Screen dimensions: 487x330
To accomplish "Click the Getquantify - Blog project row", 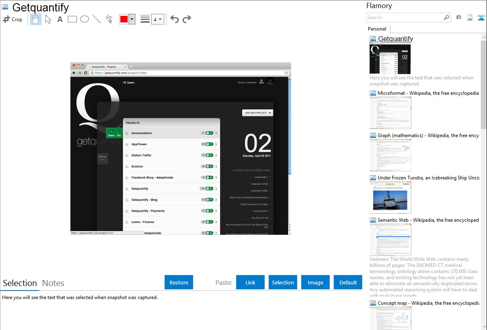I will click(172, 200).
